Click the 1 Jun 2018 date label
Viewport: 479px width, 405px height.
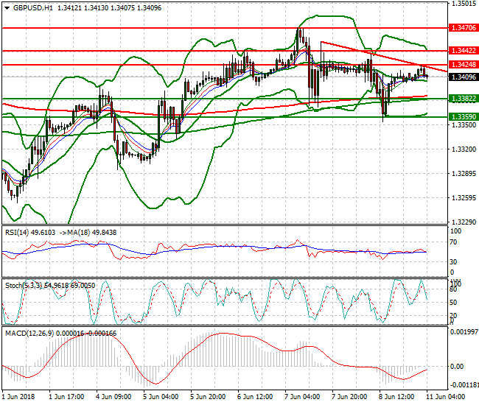18,397
